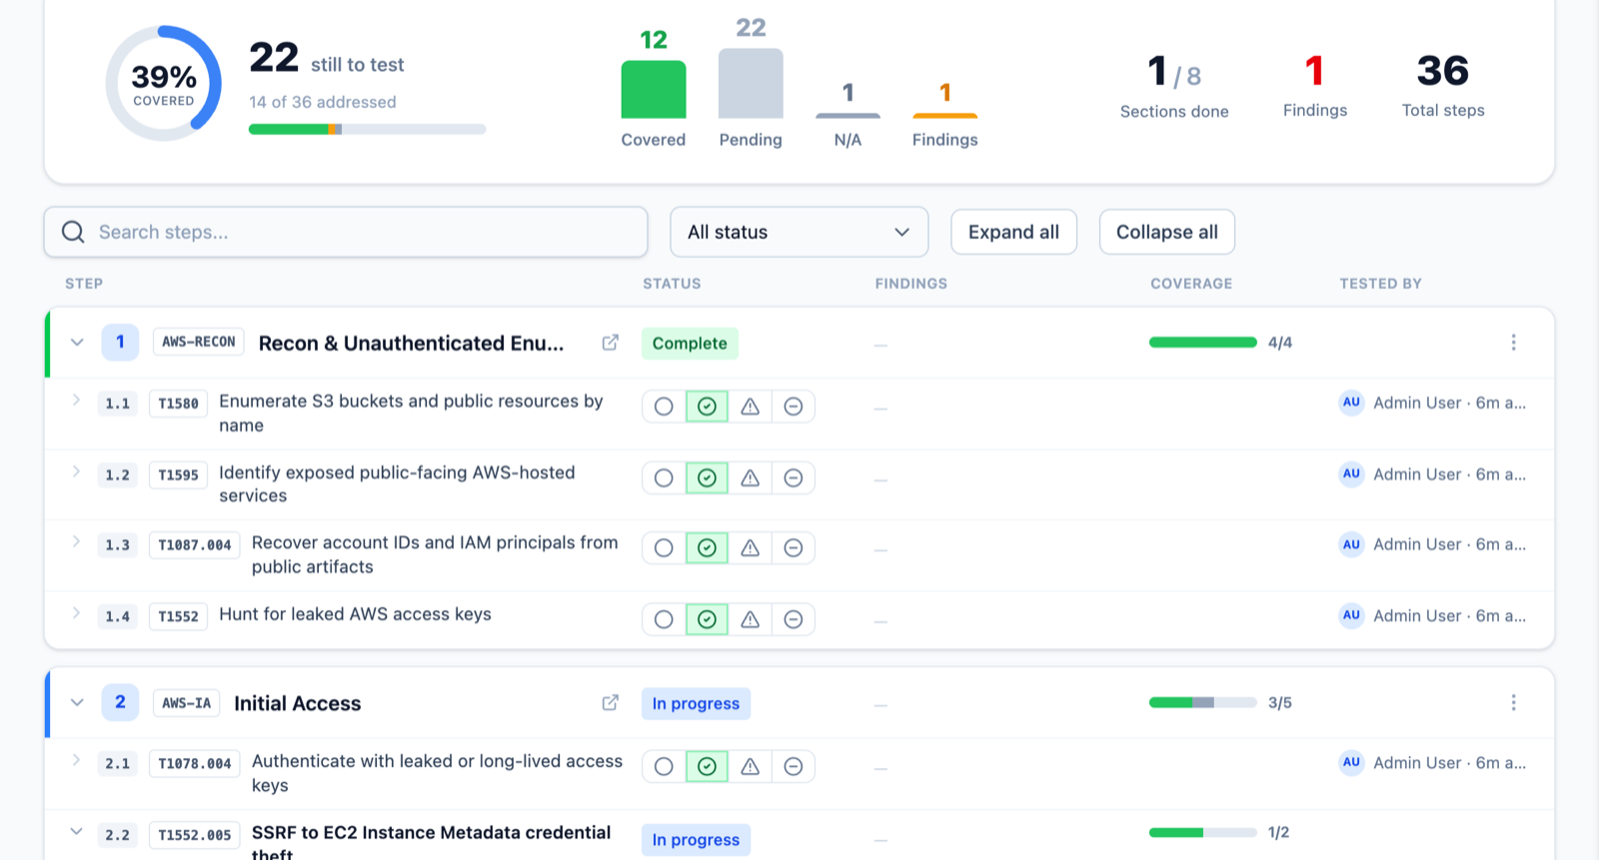This screenshot has width=1599, height=860.
Task: Toggle covered checkmark for step 1.1
Action: coord(707,407)
